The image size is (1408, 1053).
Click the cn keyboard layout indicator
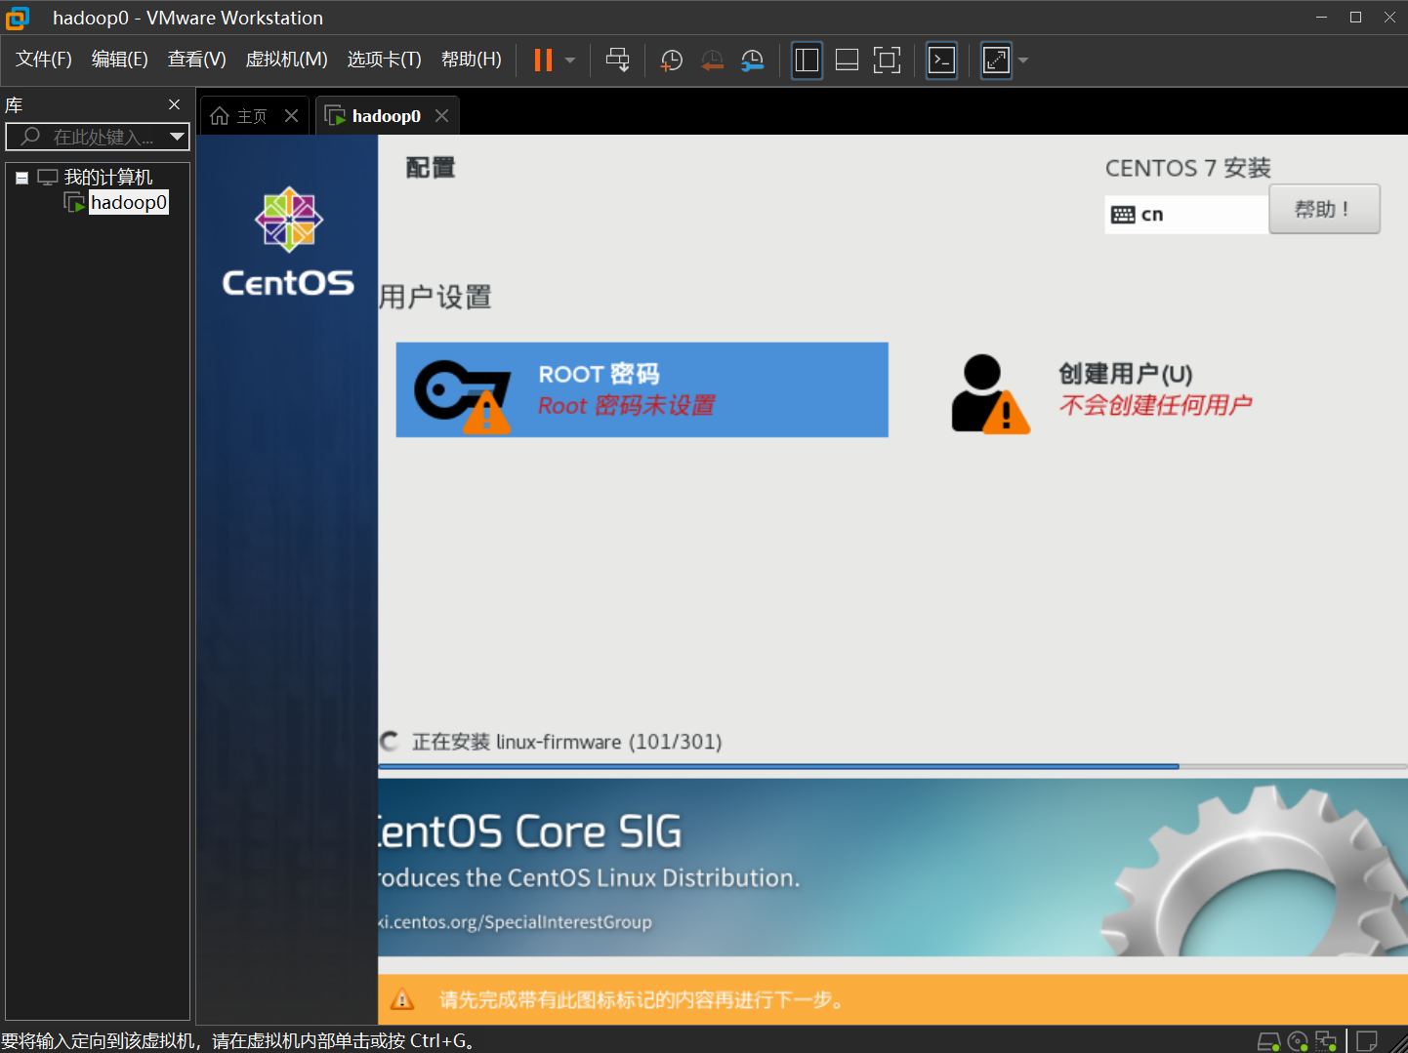click(x=1186, y=215)
